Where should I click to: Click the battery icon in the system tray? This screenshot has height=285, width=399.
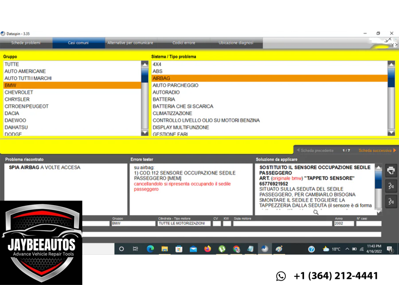click(354, 249)
